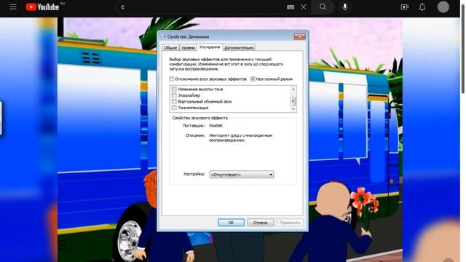The width and height of the screenshot is (466, 262).
Task: Clear the search text with the X icon
Action: (304, 7)
